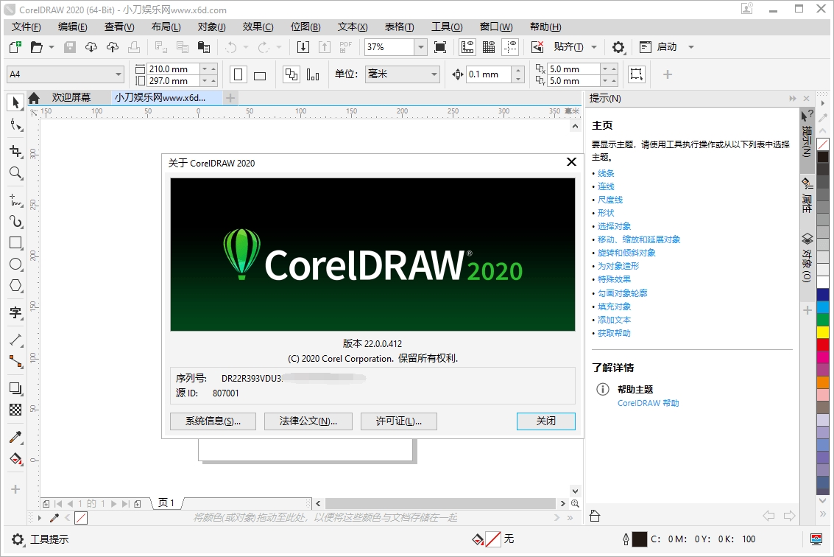Viewport: 834px width, 557px height.
Task: Choose the Rectangle tool
Action: [x=15, y=242]
